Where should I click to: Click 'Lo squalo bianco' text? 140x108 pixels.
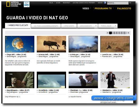(x=75, y=97)
